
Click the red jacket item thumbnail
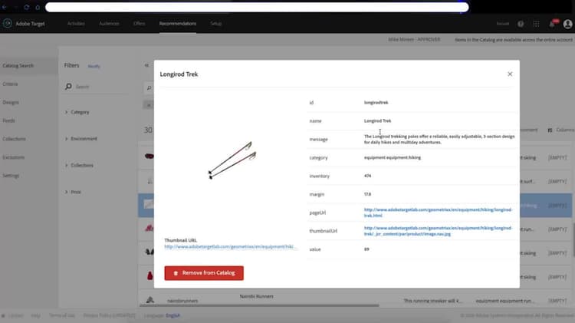(149, 275)
